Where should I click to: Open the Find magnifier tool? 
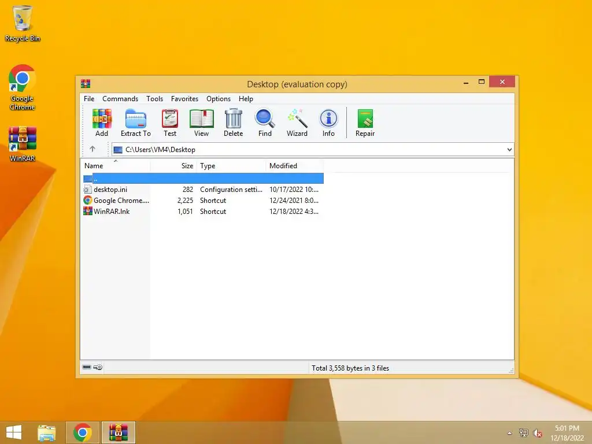(265, 123)
